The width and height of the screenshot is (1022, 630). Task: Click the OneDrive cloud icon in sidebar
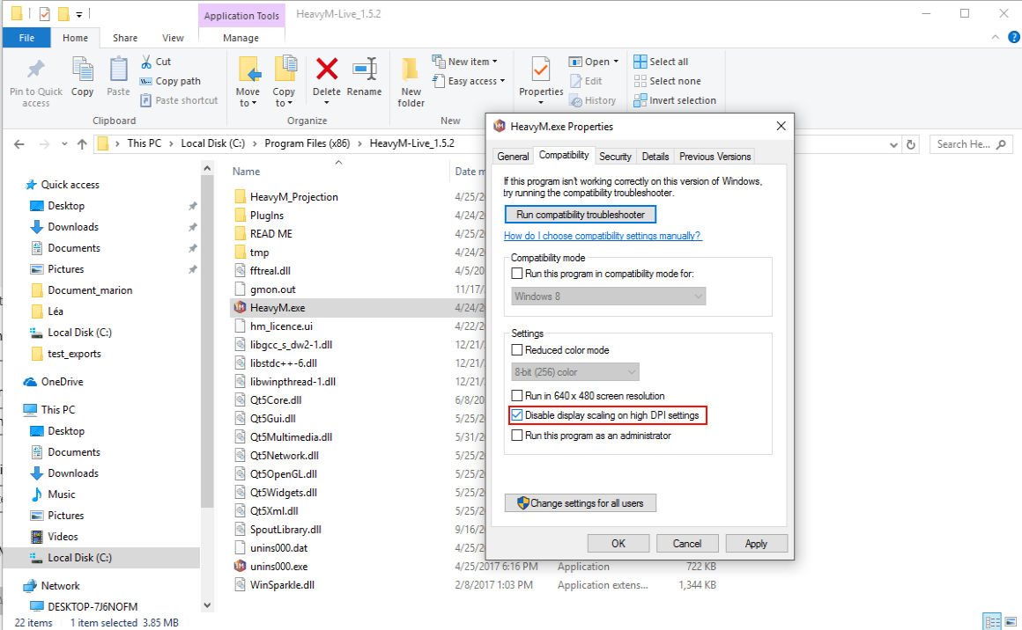pyautogui.click(x=30, y=382)
